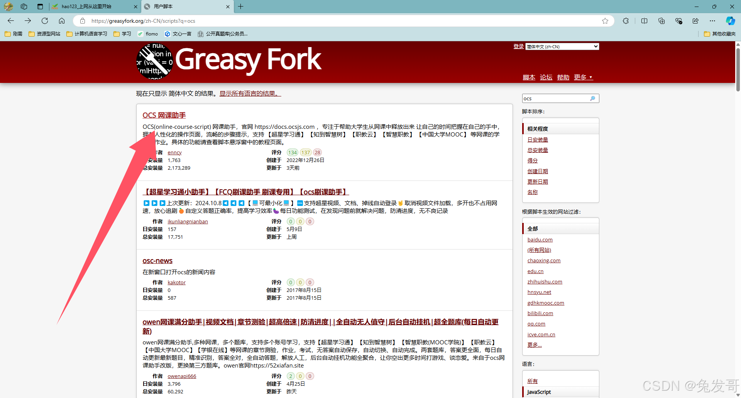Viewport: 741px width, 398px height.
Task: Open the browser extensions puzzle icon
Action: (x=626, y=21)
